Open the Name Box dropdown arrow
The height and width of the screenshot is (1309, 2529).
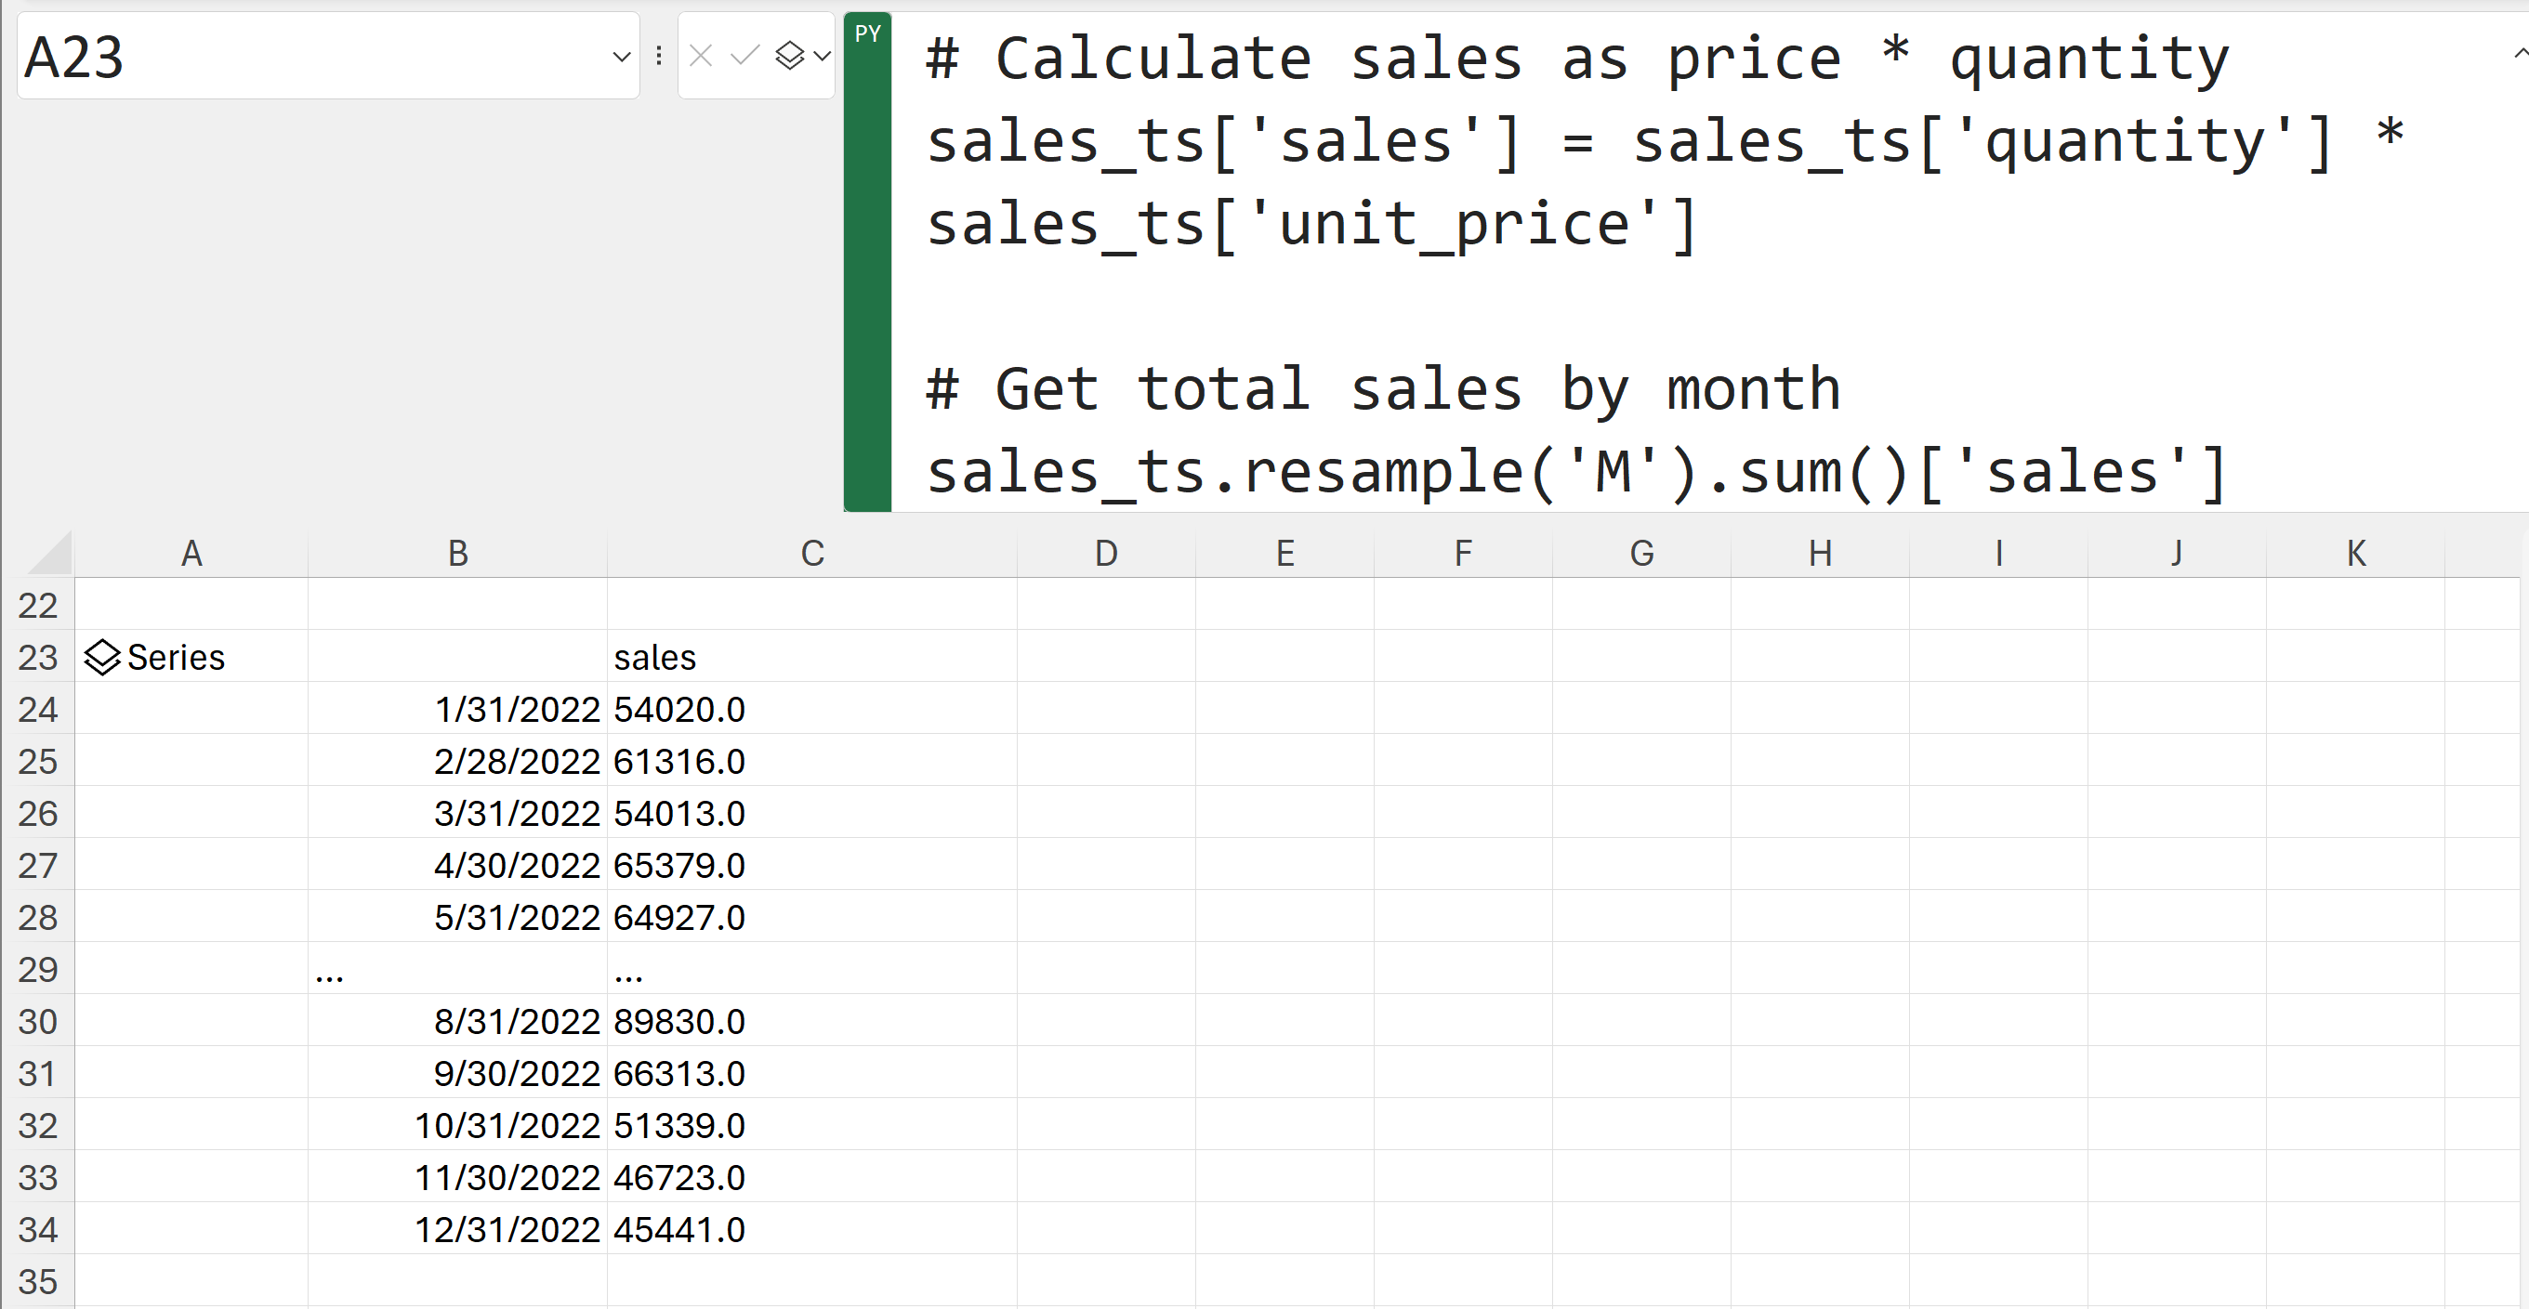621,57
